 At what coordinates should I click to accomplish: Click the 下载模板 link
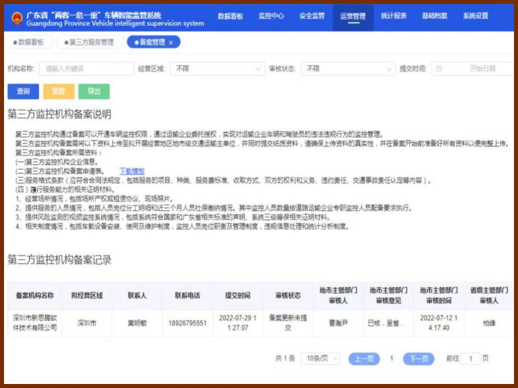click(132, 171)
